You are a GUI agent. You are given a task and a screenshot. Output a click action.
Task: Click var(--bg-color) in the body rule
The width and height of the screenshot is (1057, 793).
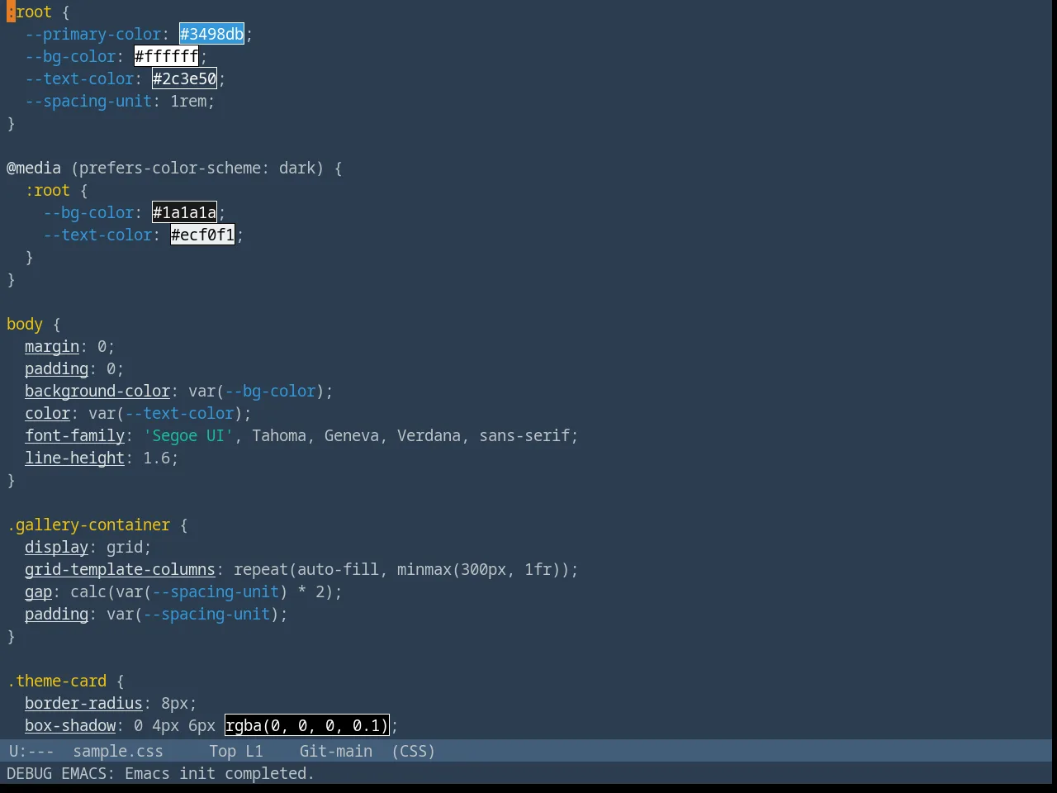click(x=257, y=391)
